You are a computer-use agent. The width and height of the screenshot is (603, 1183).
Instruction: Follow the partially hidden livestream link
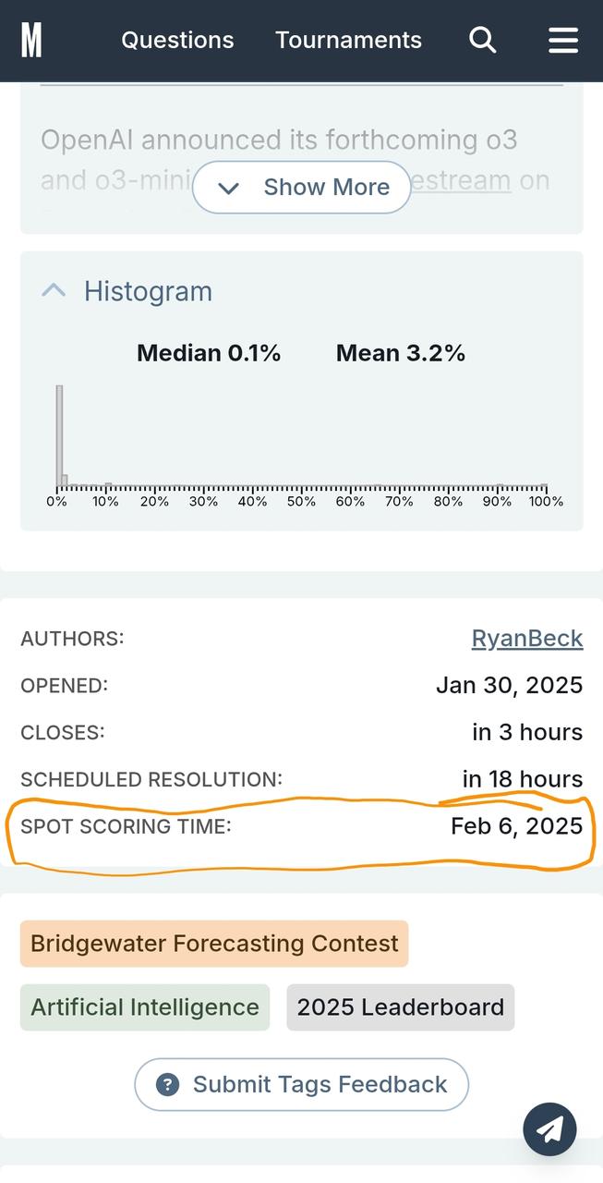pos(462,180)
